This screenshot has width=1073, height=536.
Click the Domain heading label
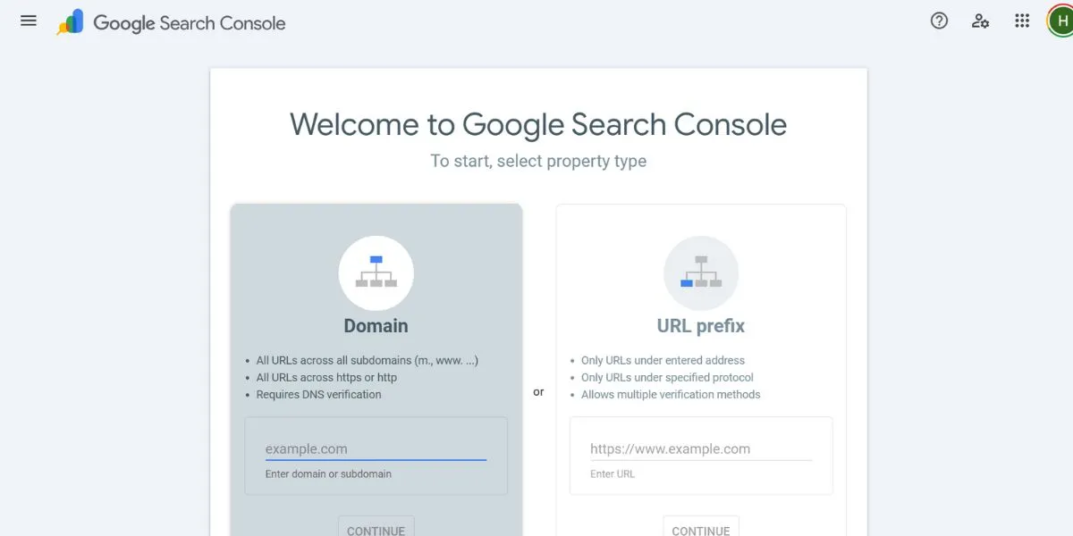pos(376,325)
